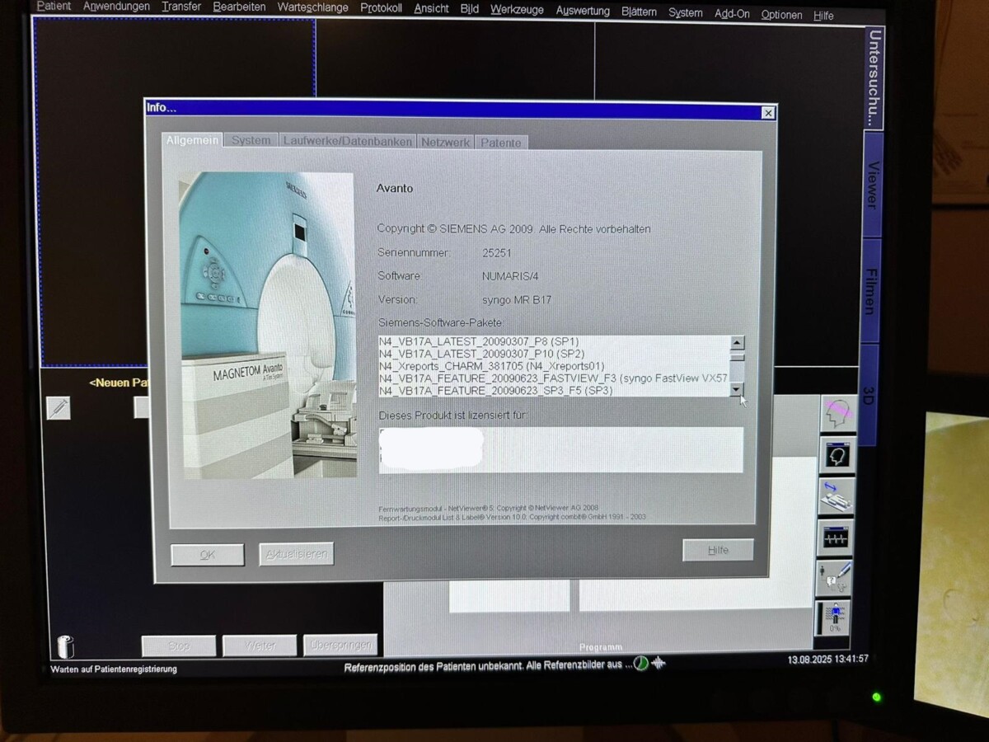Viewport: 989px width, 742px height.
Task: Click the patient with pen and question icon
Action: click(x=833, y=578)
